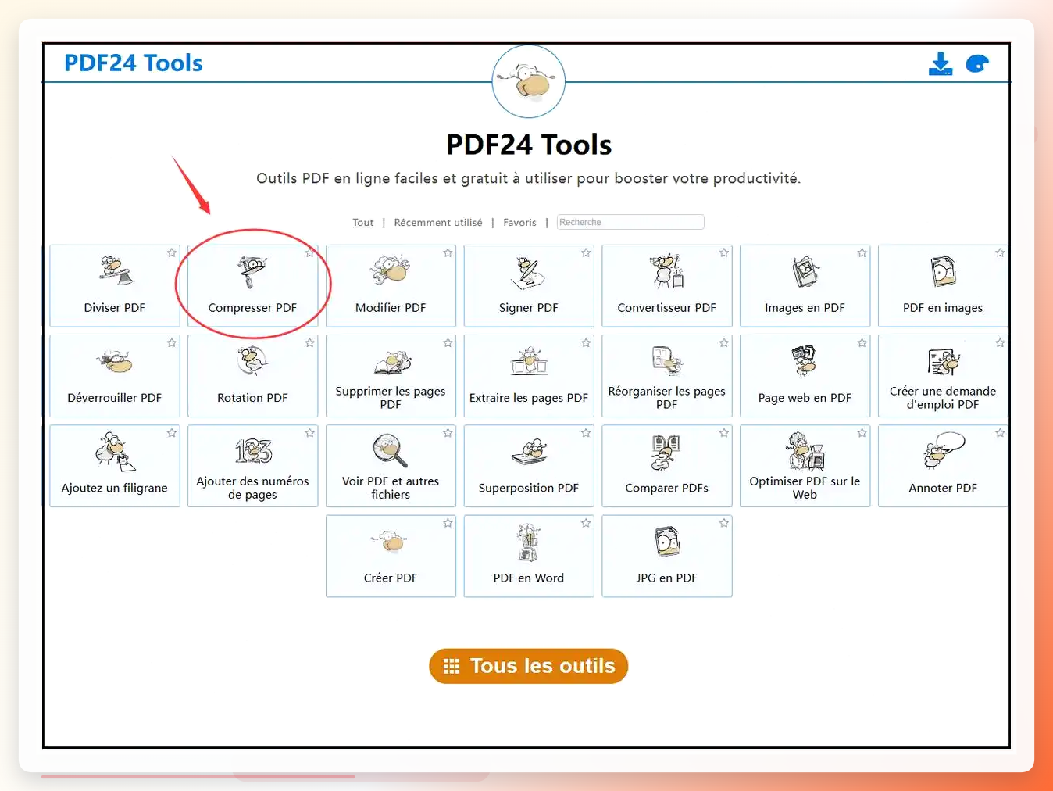
Task: Click the Réorganiser les pages PDF icon
Action: coord(667,361)
